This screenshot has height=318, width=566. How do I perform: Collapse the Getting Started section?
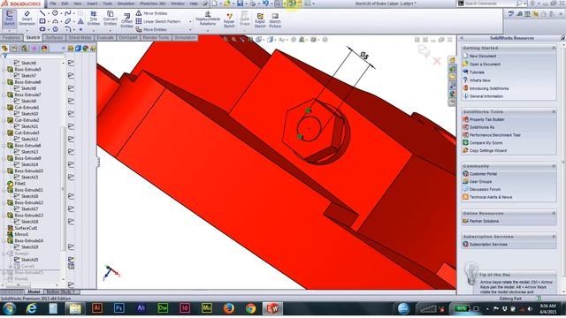click(554, 48)
